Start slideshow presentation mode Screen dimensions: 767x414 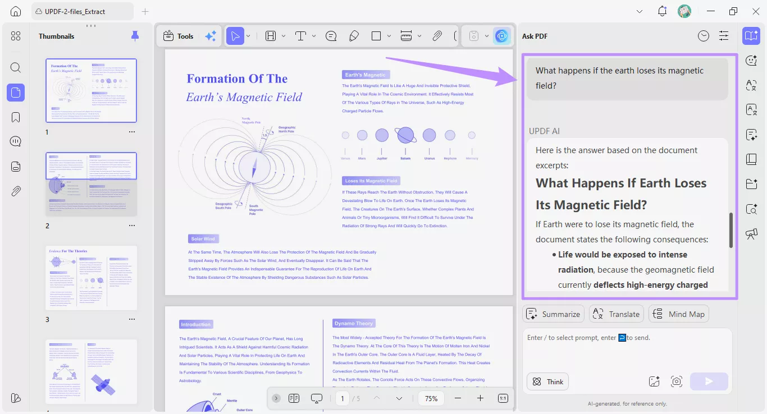coord(317,398)
